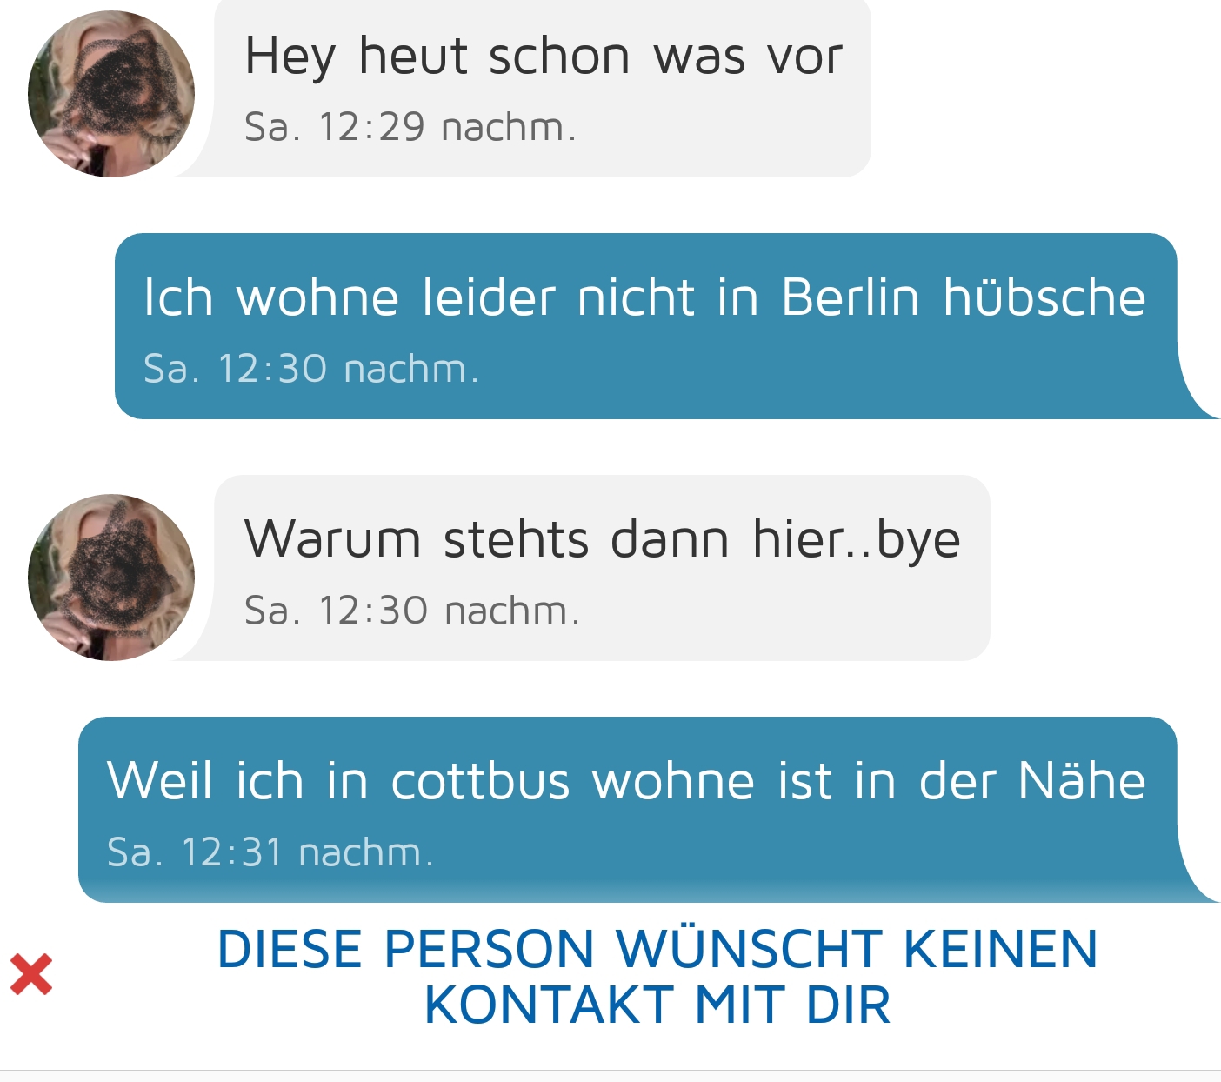The image size is (1221, 1082).
Task: Click the word 'Warum' in the gray bubble
Action: (x=332, y=539)
